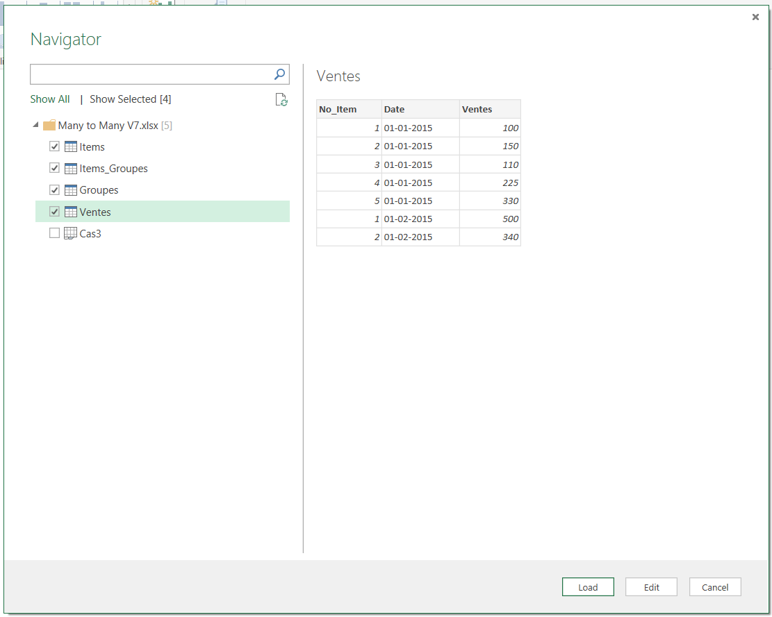
Task: Click the Ventes table icon
Action: [x=70, y=212]
